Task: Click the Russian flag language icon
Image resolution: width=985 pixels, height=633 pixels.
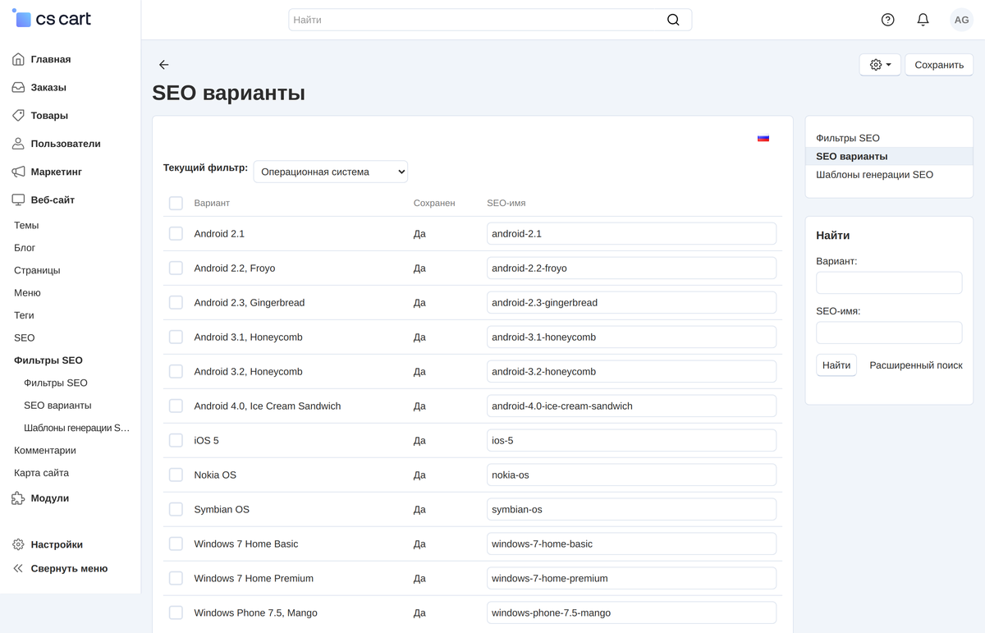Action: (x=763, y=139)
